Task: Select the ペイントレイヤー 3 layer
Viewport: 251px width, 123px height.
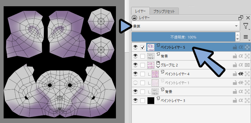Action: tap(173, 101)
